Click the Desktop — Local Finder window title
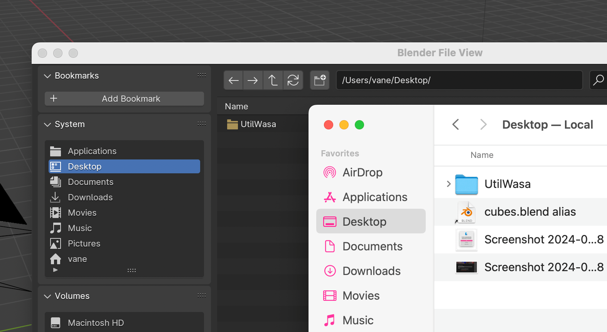Screen dimensions: 607x332 [548, 124]
